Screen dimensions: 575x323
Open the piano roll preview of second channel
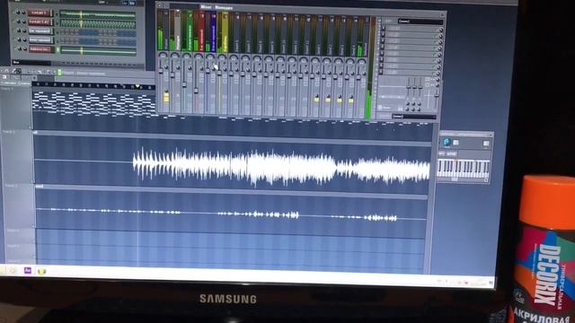(98, 24)
